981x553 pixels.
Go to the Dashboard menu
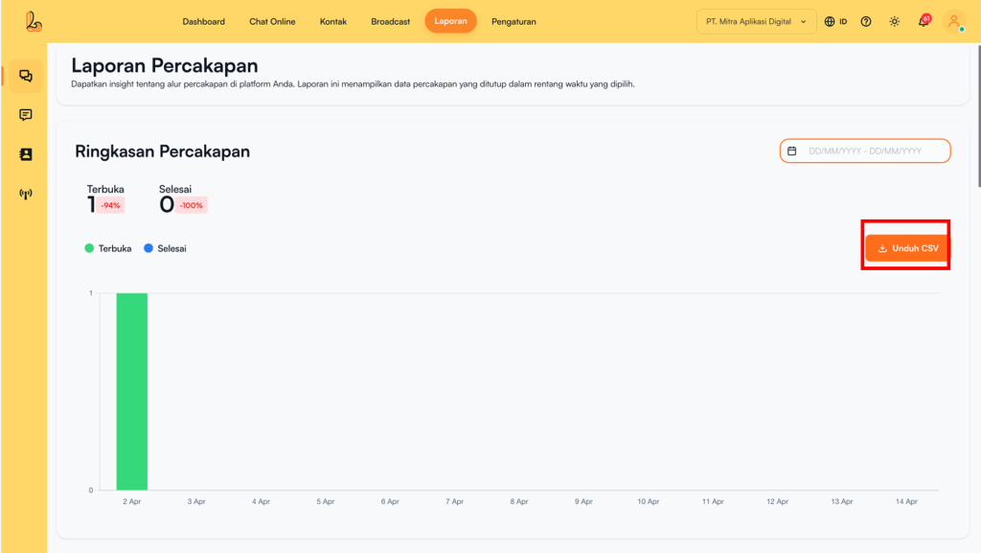[x=203, y=21]
